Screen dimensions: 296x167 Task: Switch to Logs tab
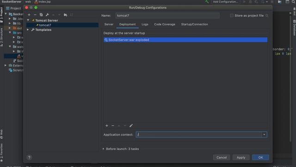pos(145,24)
